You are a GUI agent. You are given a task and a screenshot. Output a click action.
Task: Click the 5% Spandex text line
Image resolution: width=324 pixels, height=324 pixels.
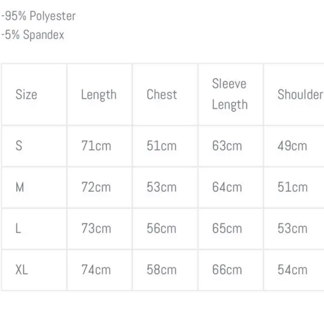pos(32,35)
